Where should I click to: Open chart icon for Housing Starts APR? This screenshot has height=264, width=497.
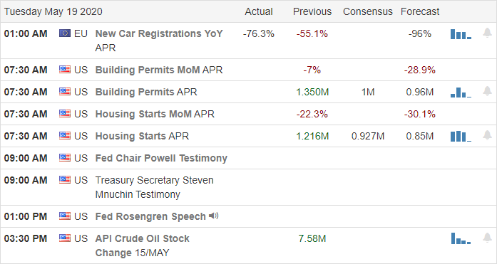(461, 136)
